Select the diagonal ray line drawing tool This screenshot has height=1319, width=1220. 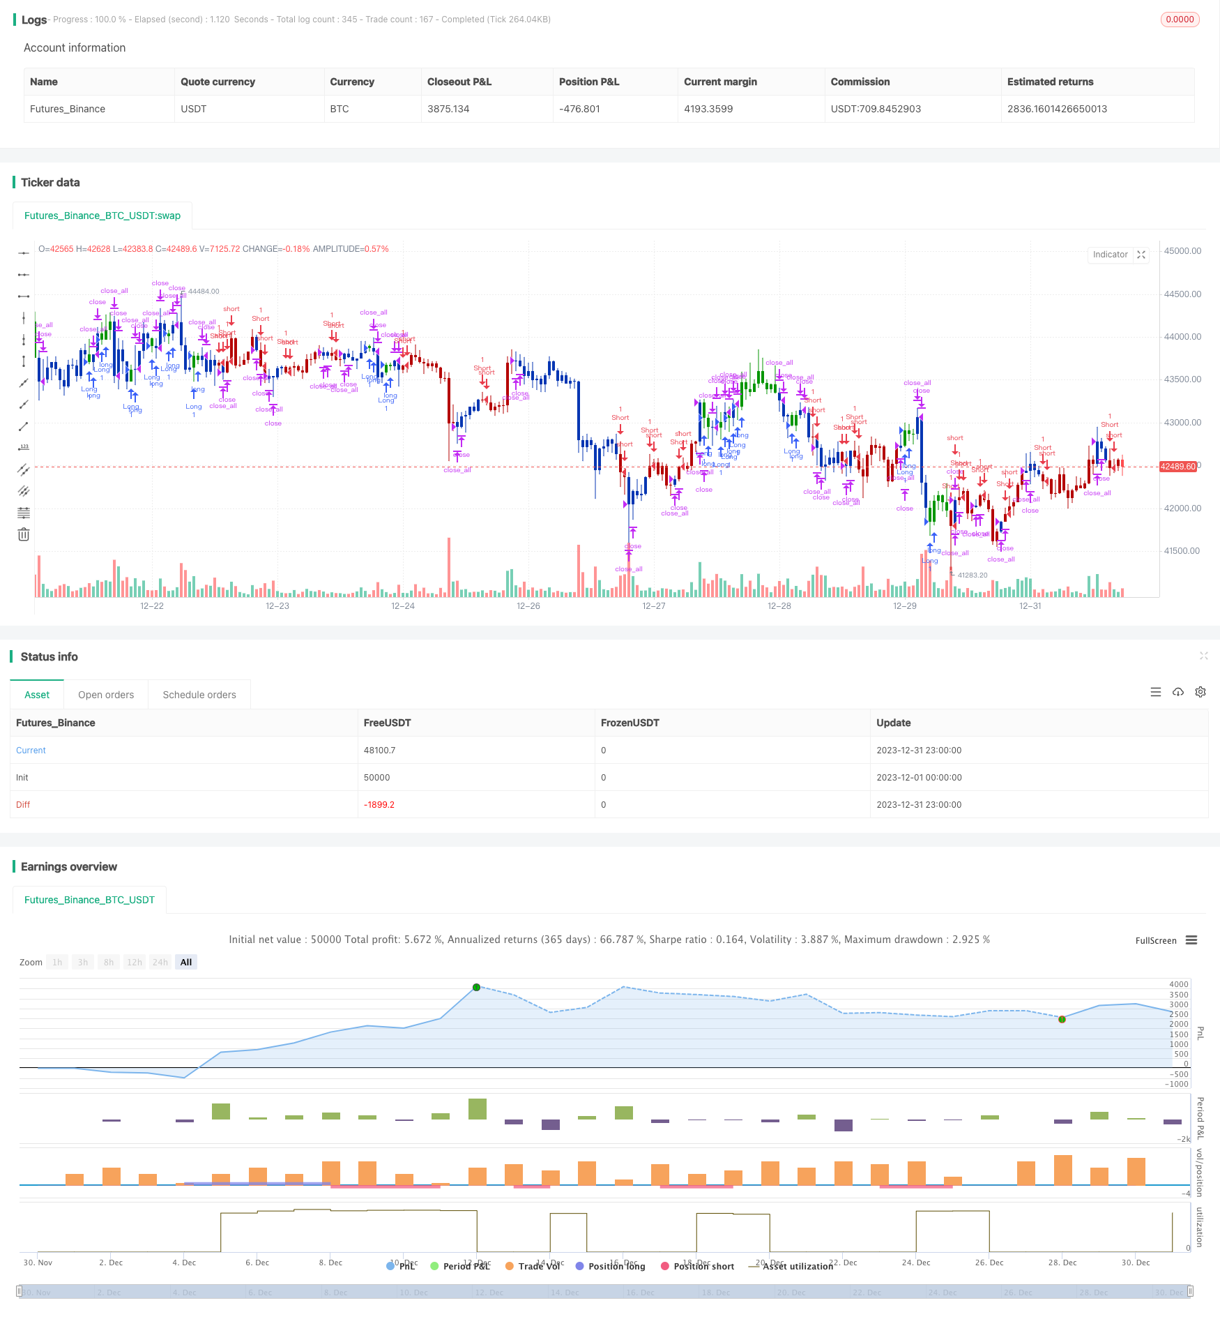click(x=24, y=405)
